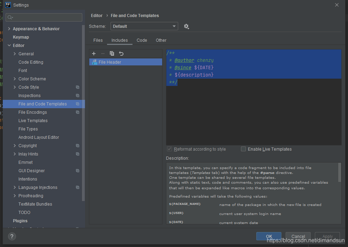Click project-level icon beside GUI Designer
Screen dimensions: 348x247
click(77, 171)
